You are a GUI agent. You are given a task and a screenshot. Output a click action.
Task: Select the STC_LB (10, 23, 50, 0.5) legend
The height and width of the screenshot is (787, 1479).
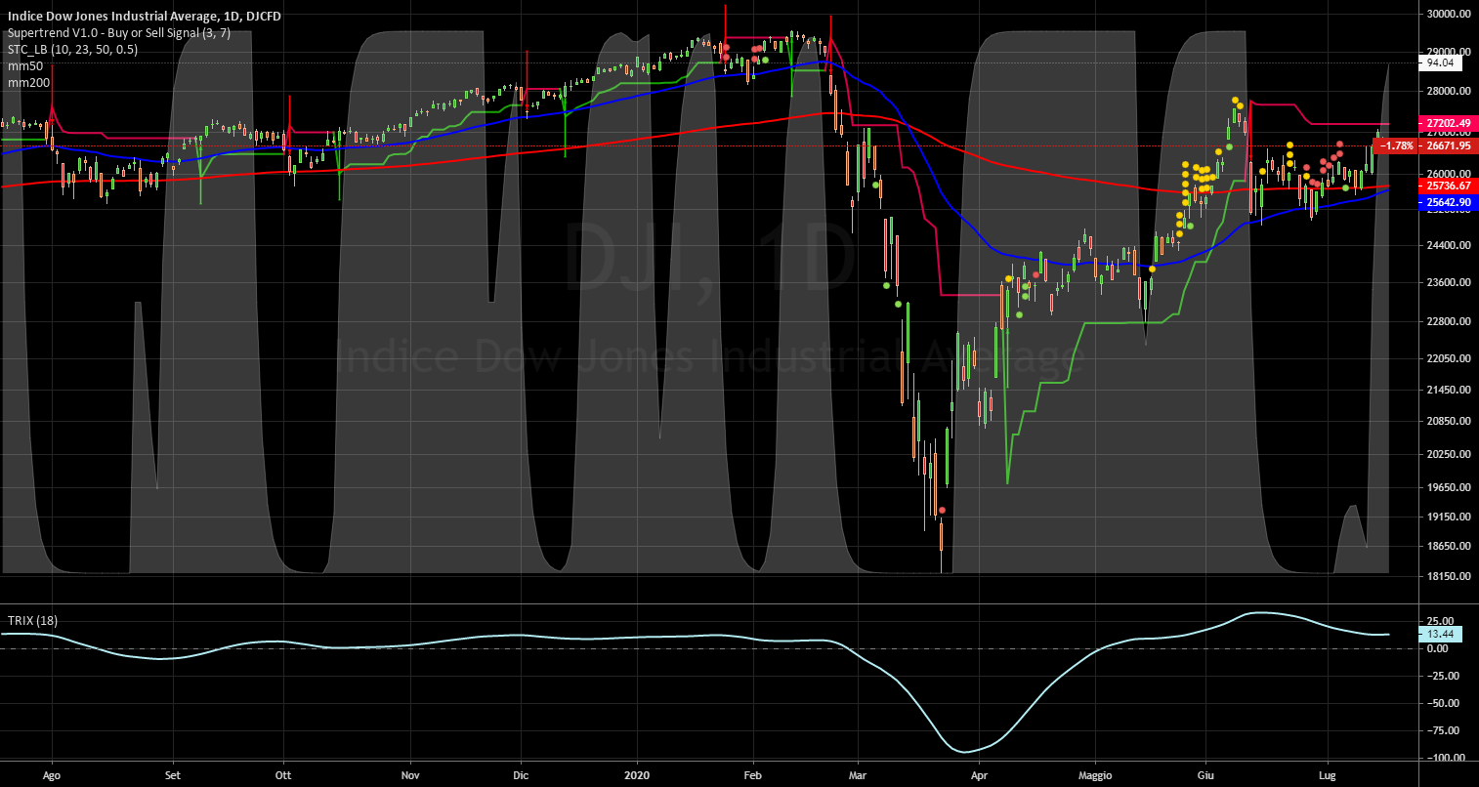(x=72, y=49)
